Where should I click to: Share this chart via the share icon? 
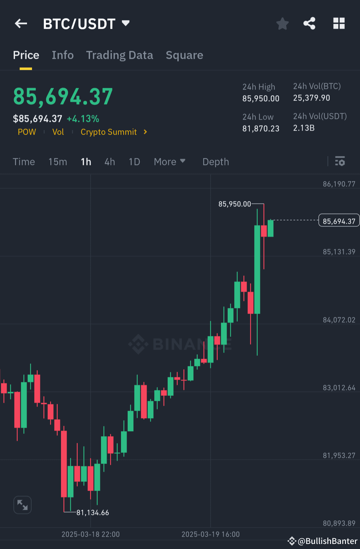[x=309, y=23]
